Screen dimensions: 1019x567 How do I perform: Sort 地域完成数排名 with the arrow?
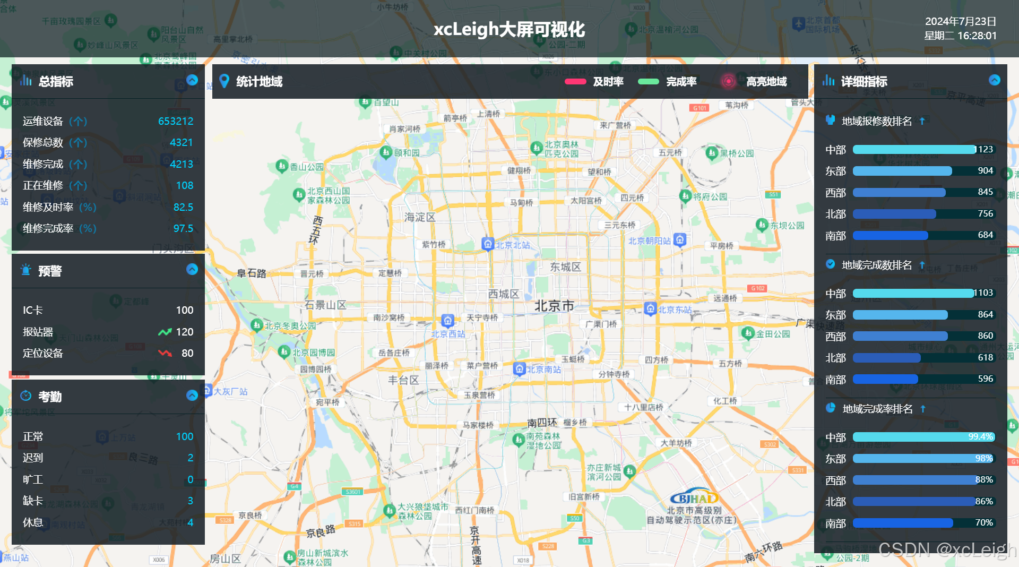[922, 265]
